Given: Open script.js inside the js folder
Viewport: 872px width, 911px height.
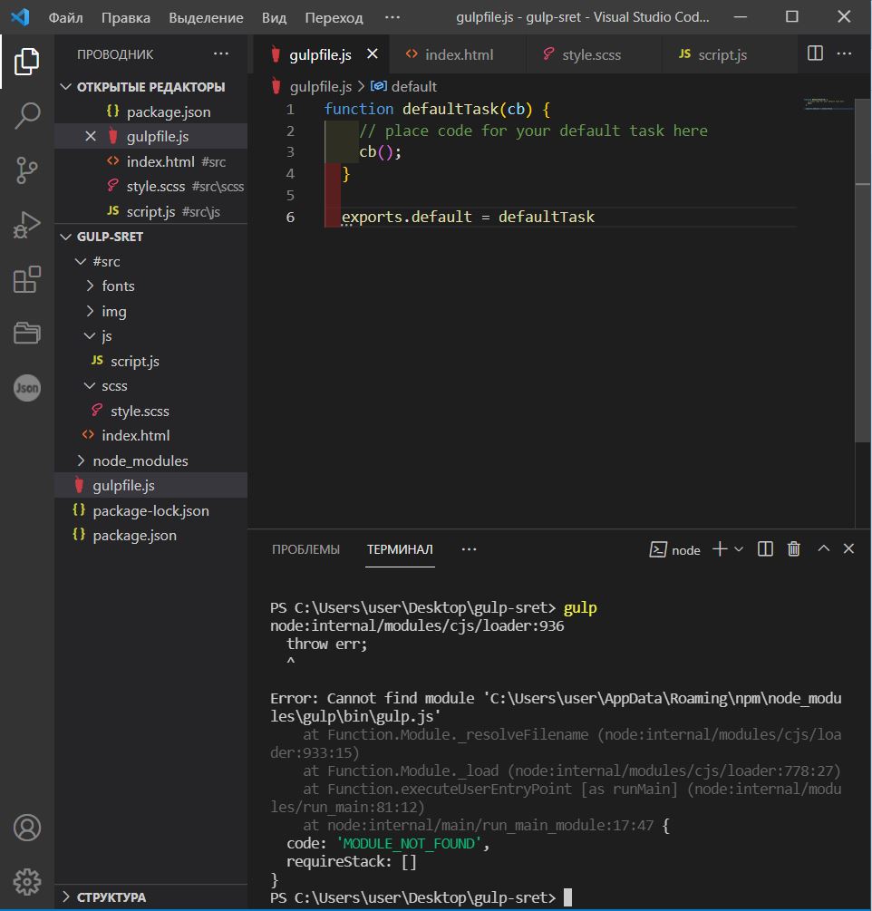Looking at the screenshot, I should point(151,361).
